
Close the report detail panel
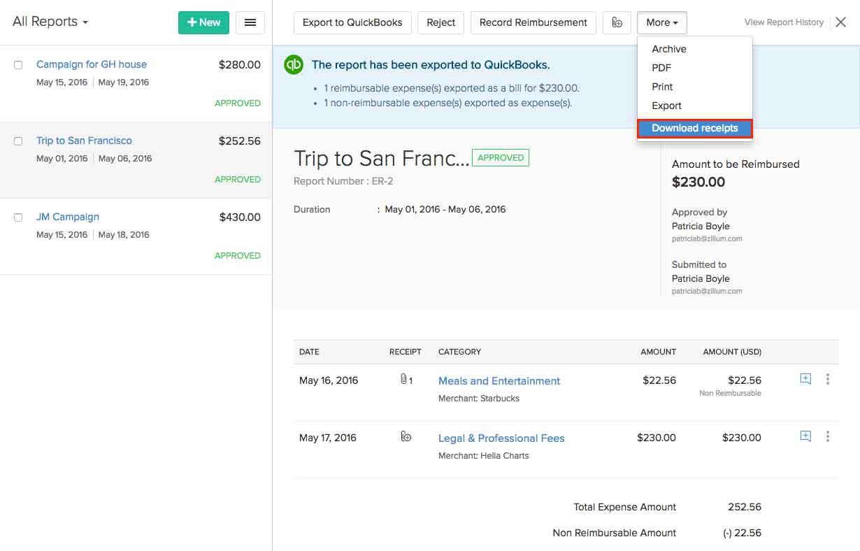coord(841,22)
